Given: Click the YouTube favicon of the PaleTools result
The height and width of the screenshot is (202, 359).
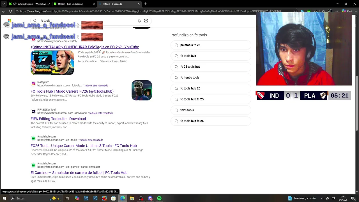Looking at the screenshot, I should click(x=33, y=40).
